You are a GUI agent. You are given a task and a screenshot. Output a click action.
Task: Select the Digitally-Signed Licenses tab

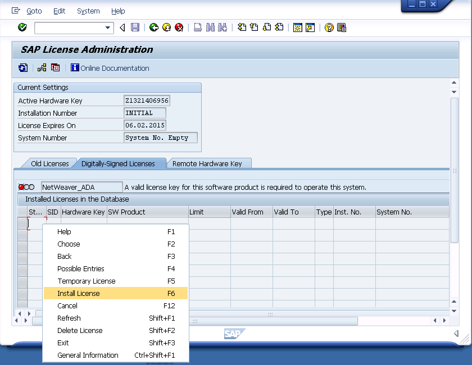click(118, 164)
